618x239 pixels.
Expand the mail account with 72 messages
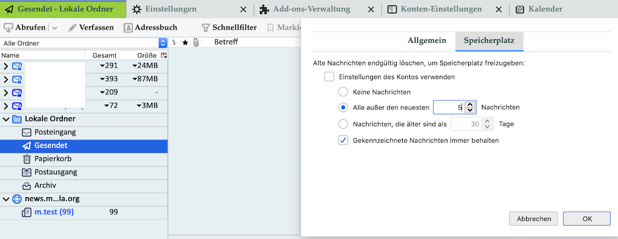5,106
